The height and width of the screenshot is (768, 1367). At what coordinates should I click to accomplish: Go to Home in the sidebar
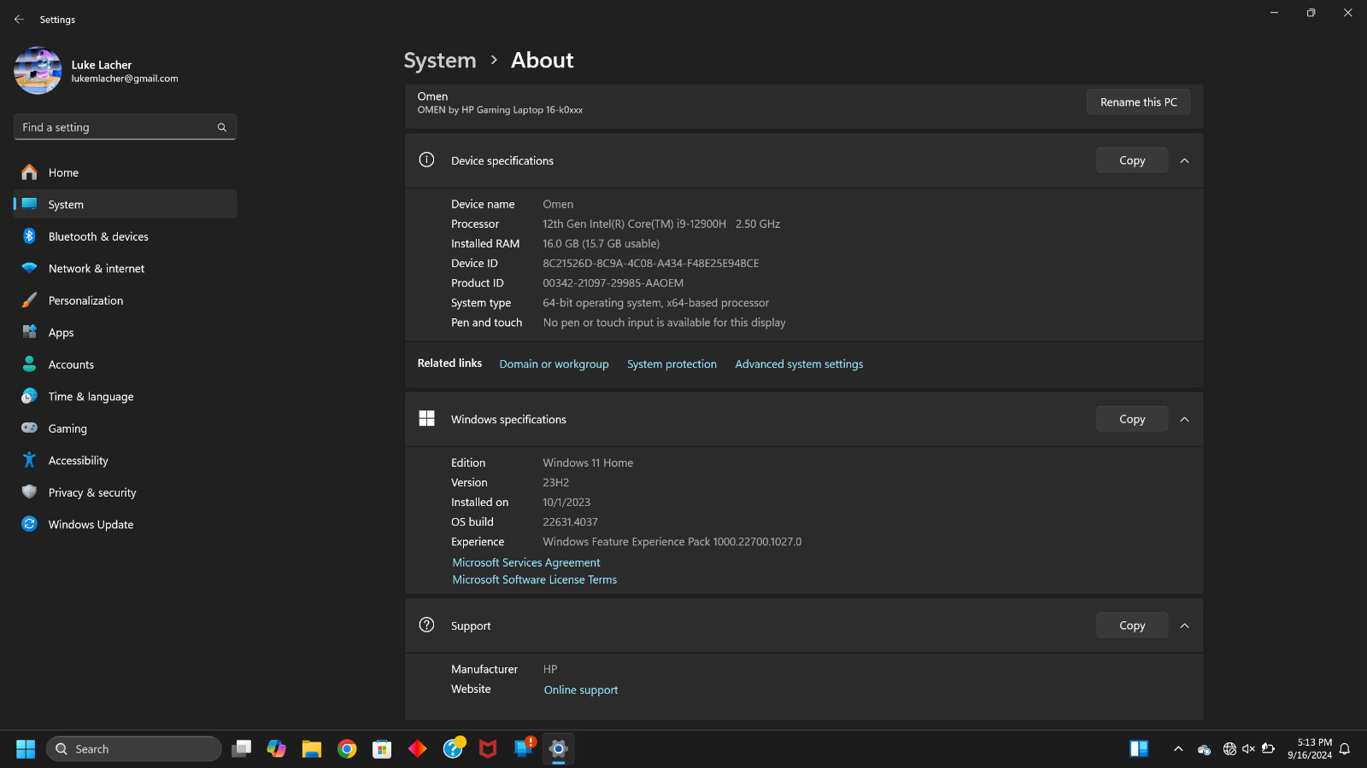[125, 172]
